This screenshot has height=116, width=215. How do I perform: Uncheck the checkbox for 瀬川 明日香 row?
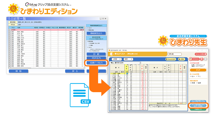pyautogui.click(x=10, y=64)
